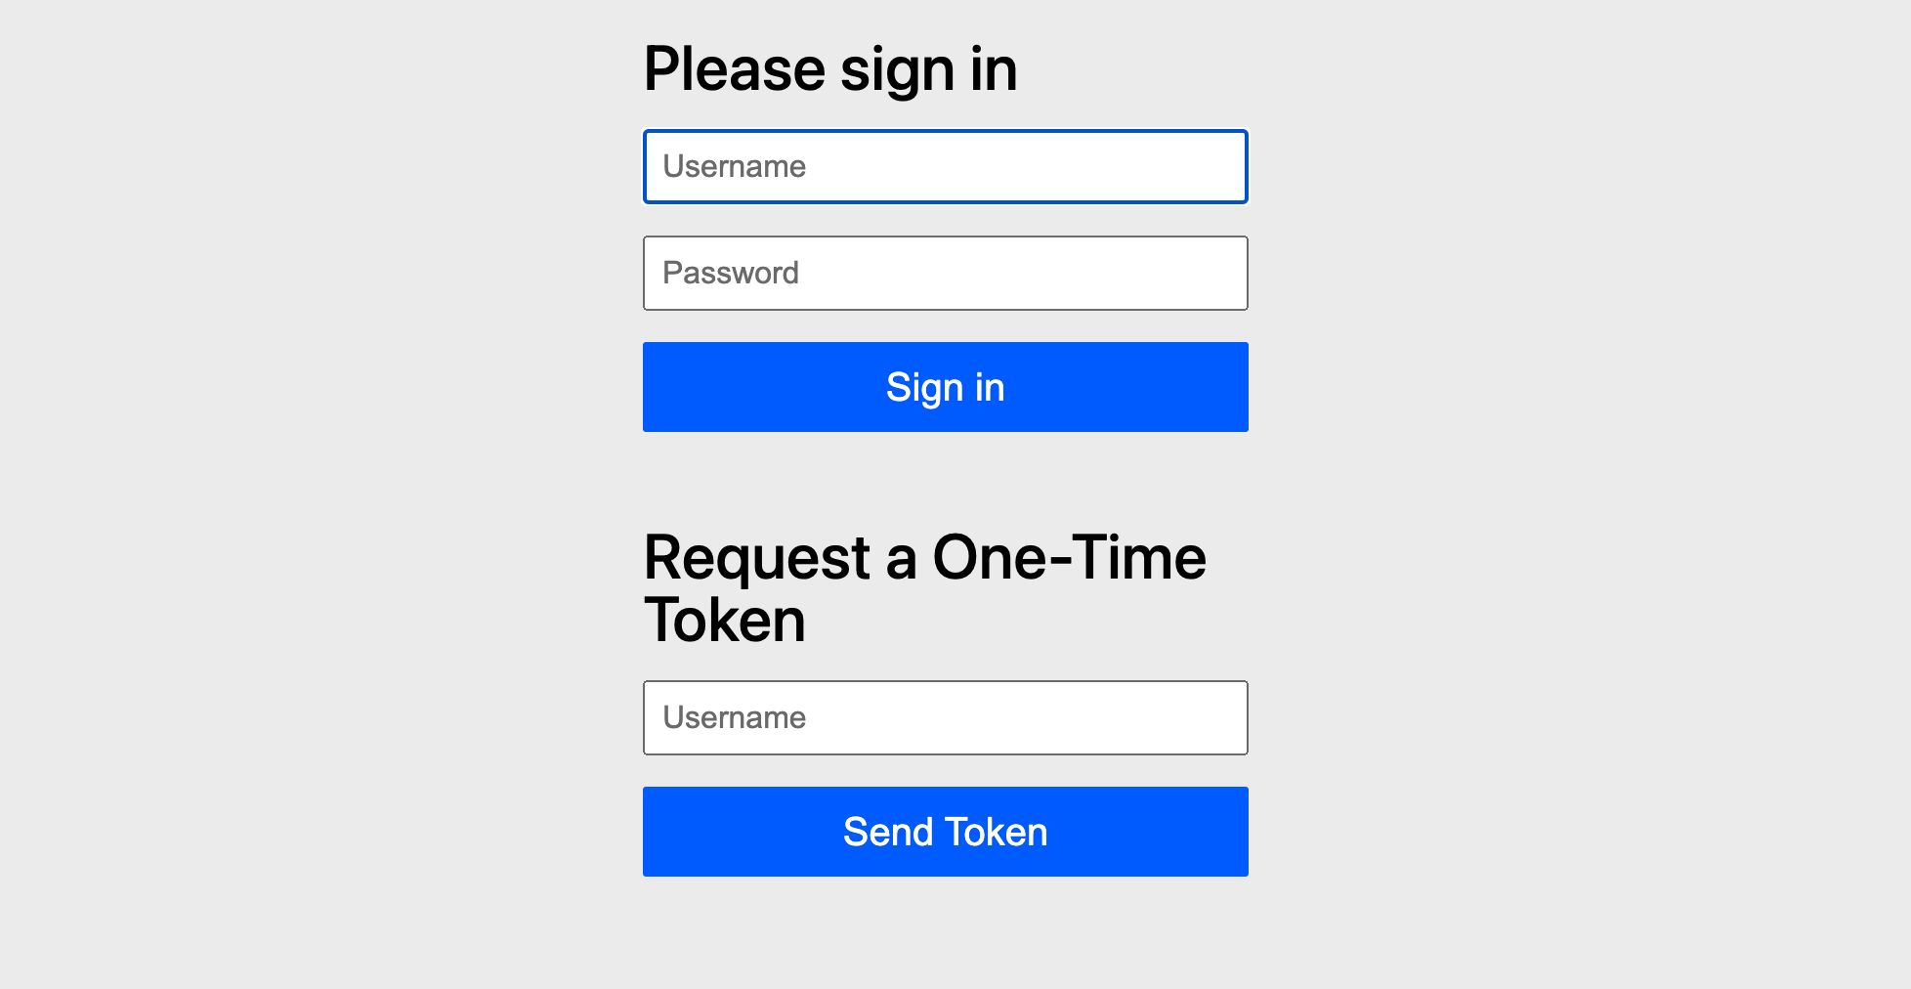Screen dimensions: 1911x989
Task: Click the "Send Token" button label
Action: tap(945, 833)
